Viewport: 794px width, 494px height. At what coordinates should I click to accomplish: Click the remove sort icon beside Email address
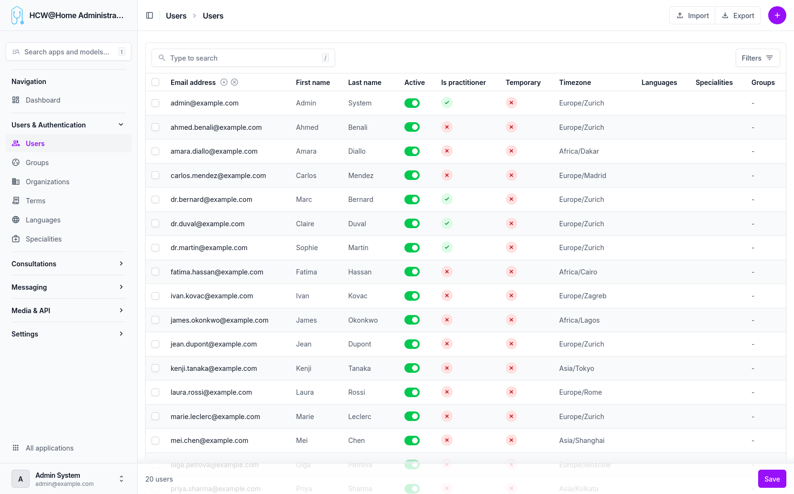[x=235, y=82]
